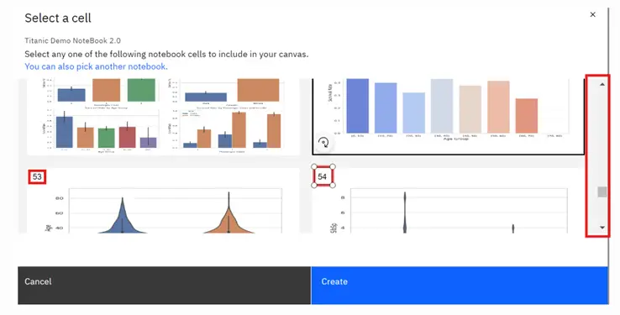This screenshot has width=620, height=315.
Task: Click the scrollbar down arrow
Action: pyautogui.click(x=602, y=228)
